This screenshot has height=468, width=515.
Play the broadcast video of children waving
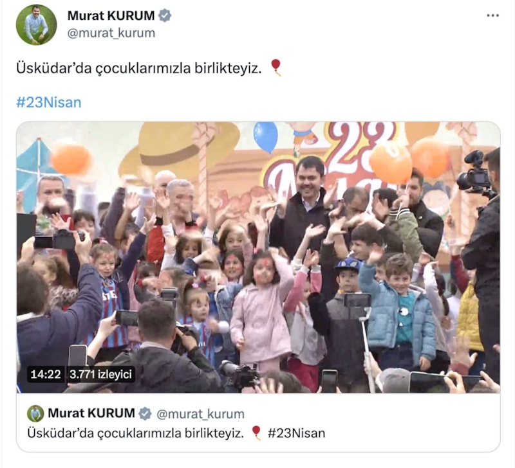coord(258,257)
